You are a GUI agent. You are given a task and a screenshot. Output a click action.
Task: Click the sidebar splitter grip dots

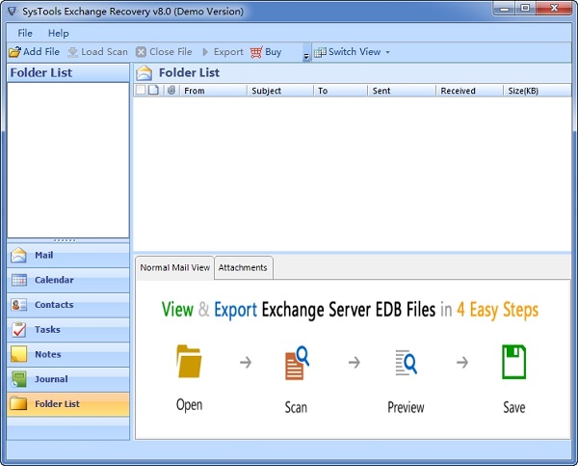click(x=65, y=240)
